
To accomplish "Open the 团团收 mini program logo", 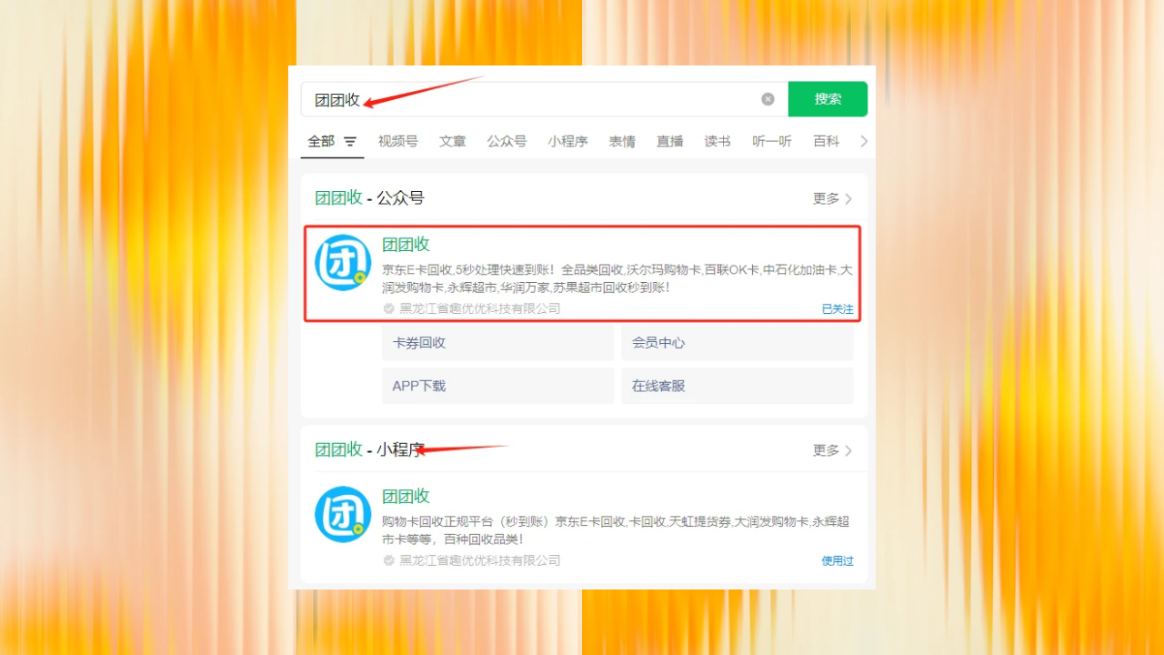I will [x=343, y=514].
